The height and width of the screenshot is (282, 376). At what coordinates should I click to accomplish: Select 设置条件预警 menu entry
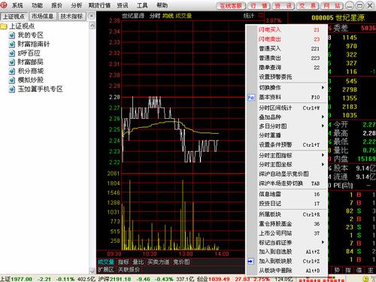(290, 145)
